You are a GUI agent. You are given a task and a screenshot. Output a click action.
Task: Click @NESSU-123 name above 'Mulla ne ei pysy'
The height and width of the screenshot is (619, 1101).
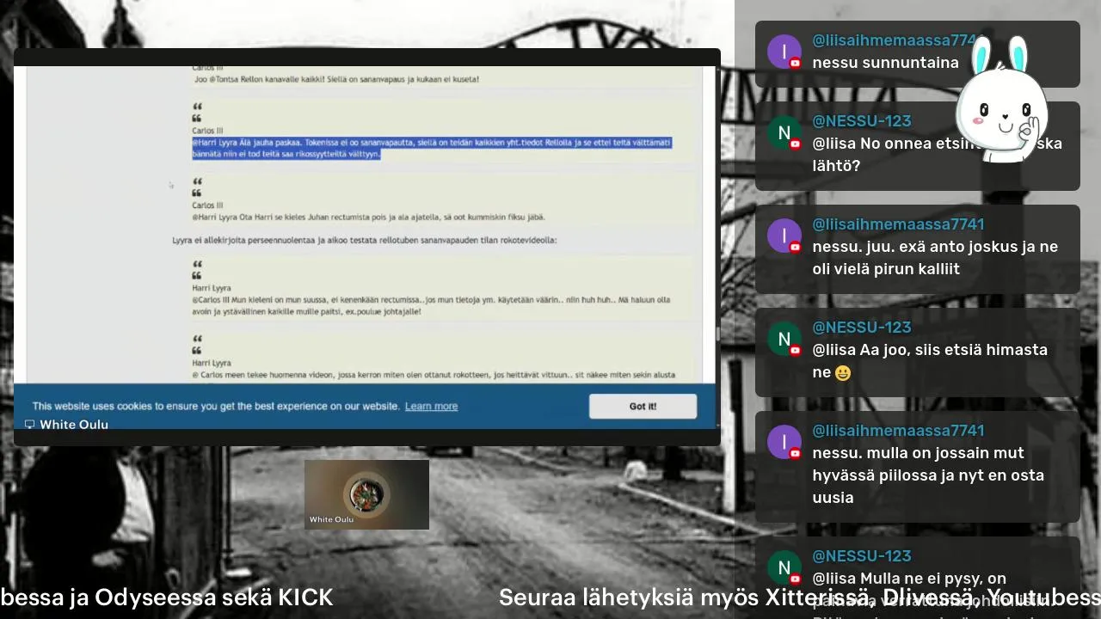tap(862, 556)
